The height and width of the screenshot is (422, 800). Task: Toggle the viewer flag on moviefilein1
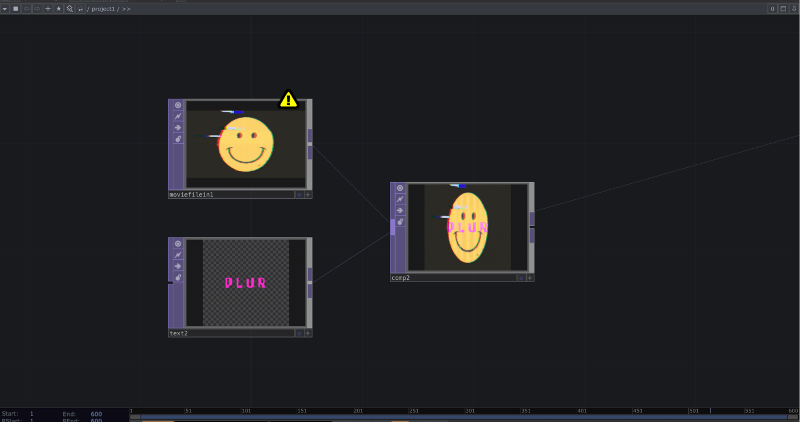[178, 105]
